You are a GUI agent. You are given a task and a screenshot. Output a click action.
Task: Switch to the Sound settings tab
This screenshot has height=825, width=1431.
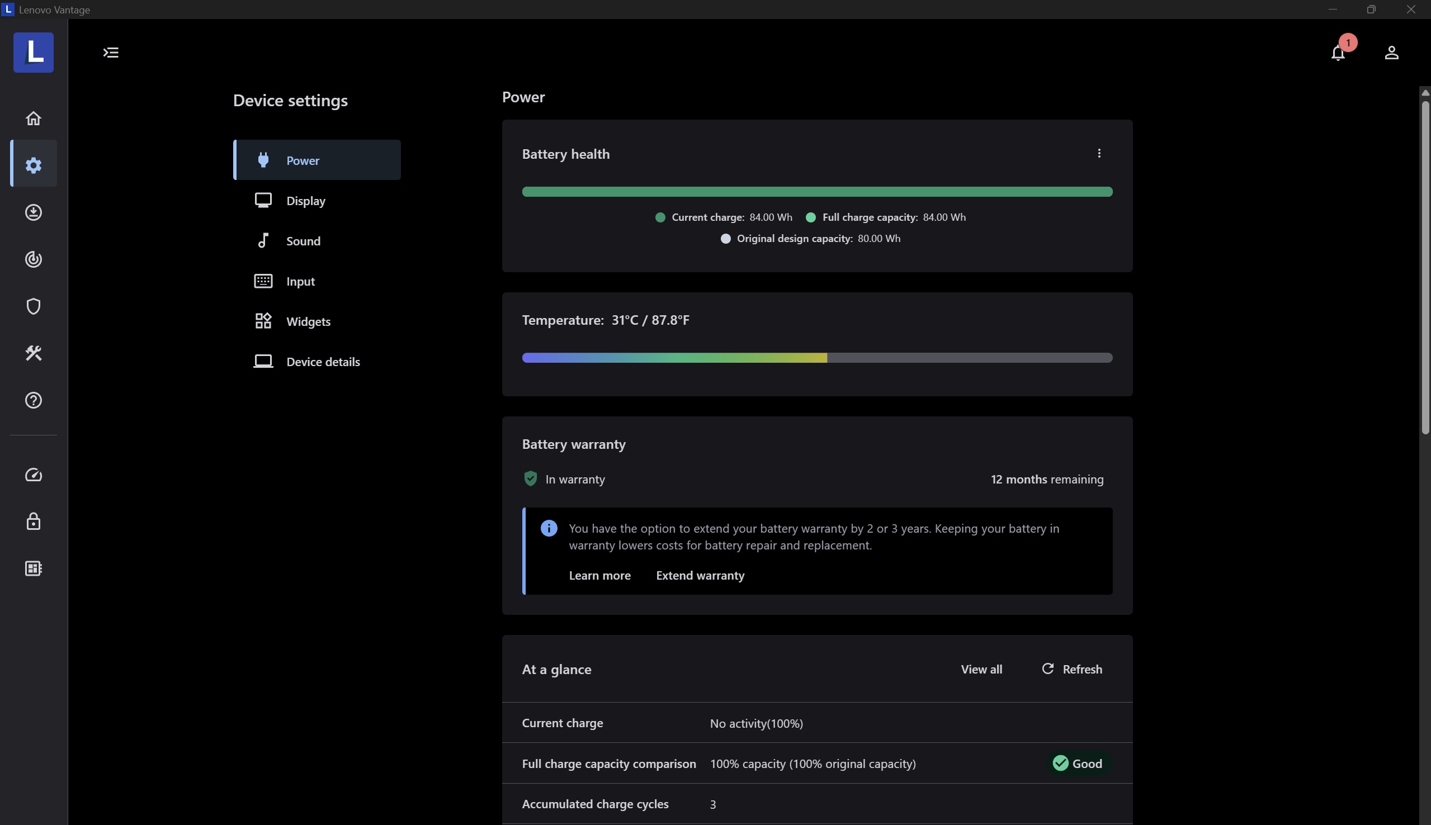[303, 241]
